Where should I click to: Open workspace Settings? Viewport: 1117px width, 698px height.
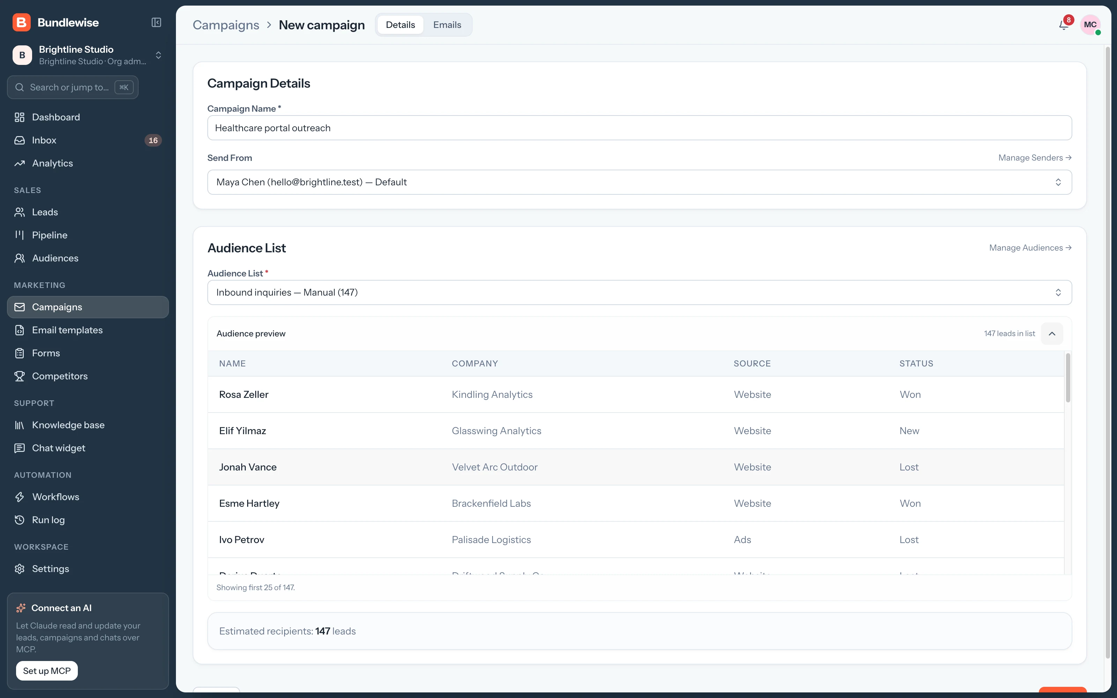tap(88, 569)
